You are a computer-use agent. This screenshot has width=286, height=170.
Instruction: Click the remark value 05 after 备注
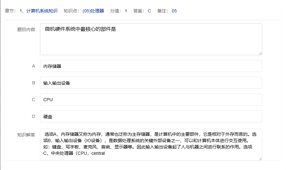pos(174,11)
